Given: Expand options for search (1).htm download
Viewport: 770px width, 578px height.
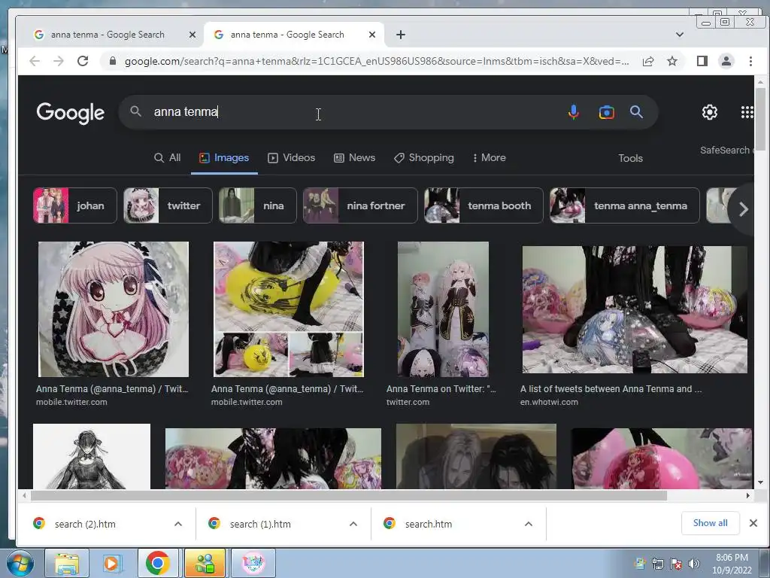Looking at the screenshot, I should click(x=353, y=524).
